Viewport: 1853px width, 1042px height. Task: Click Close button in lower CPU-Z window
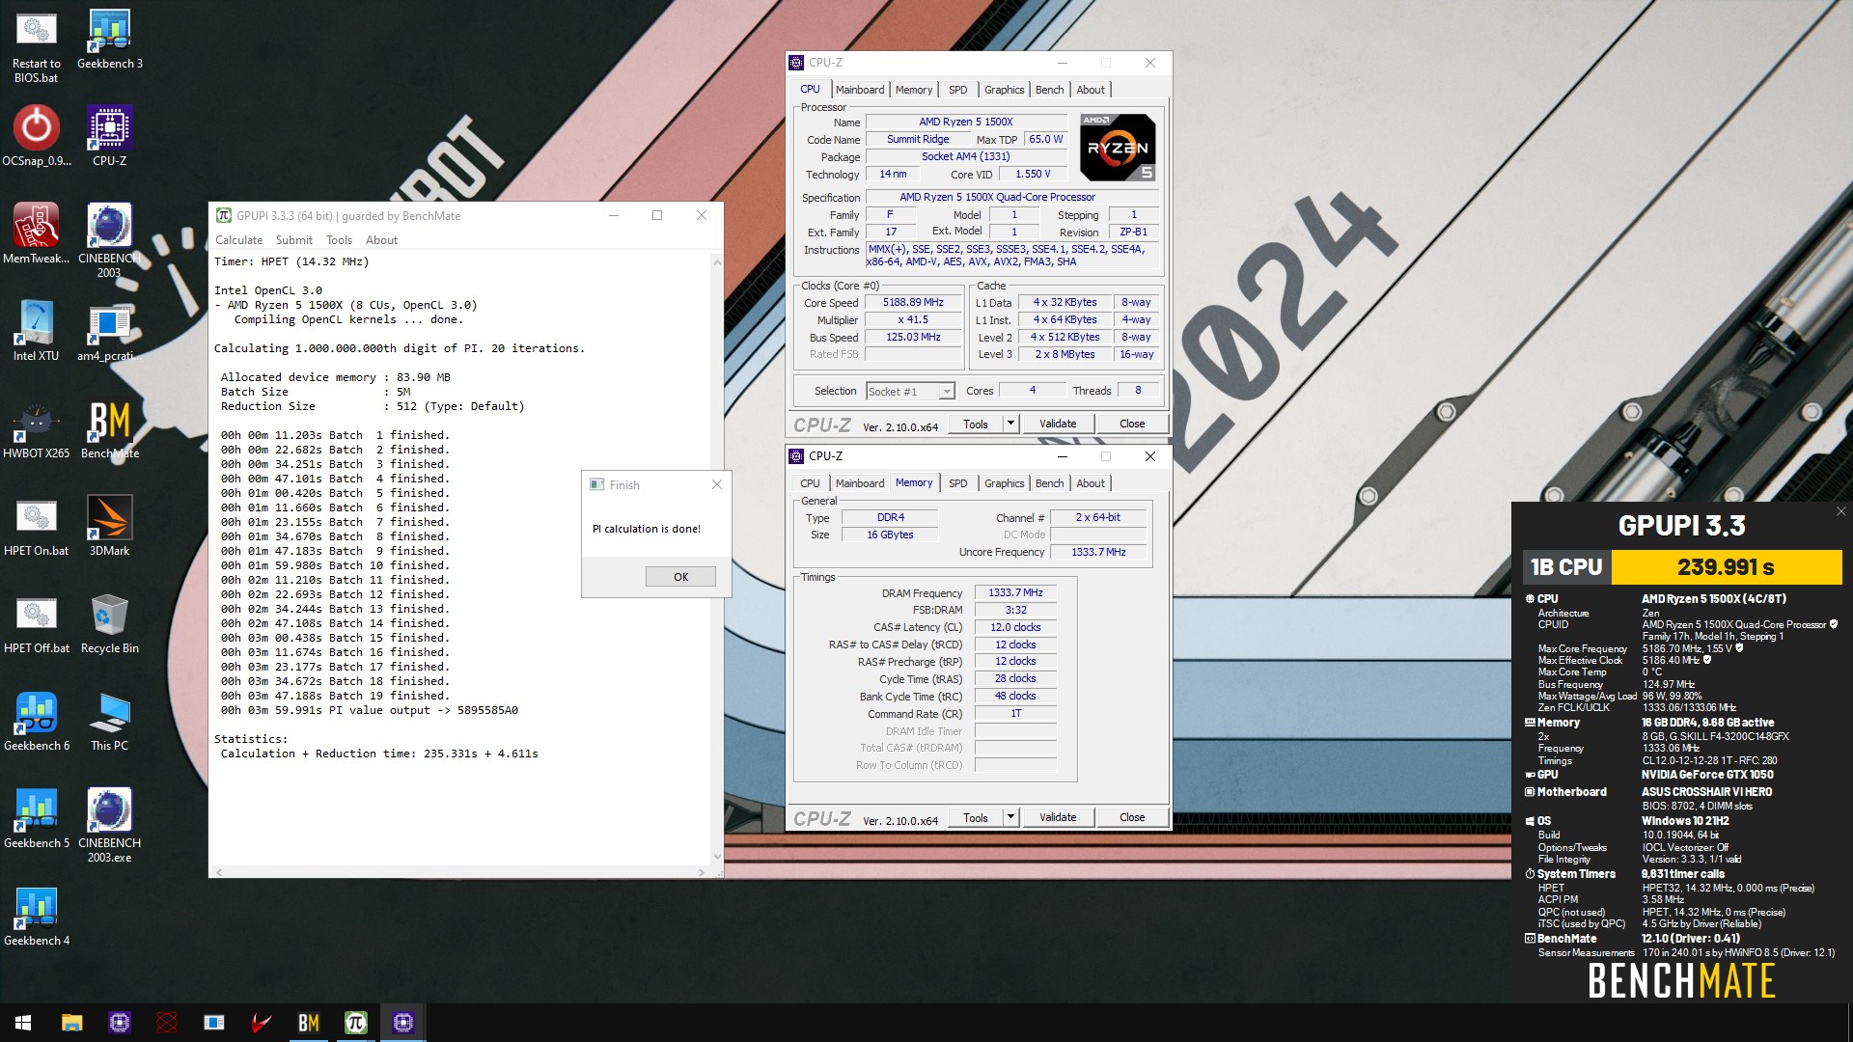coord(1132,817)
